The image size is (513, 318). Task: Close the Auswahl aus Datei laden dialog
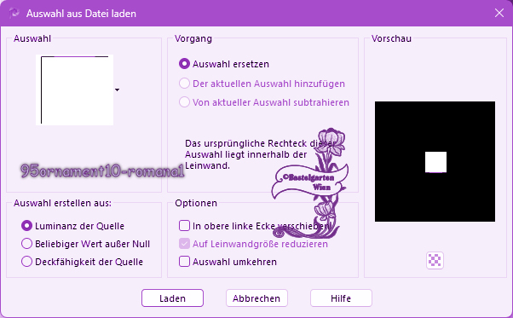point(499,13)
